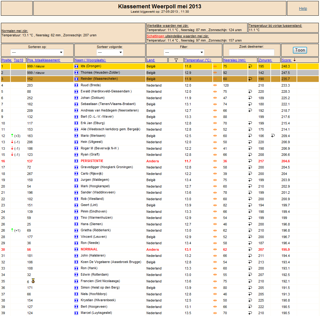Click orange temperature arrow in Thomas's row
The image size is (320, 316).
coord(215,73)
